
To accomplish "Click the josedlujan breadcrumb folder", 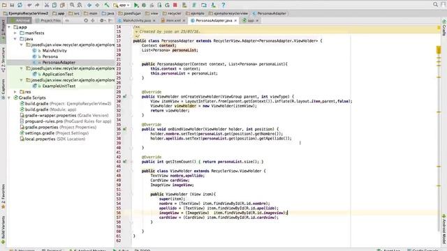I will 129,13.
